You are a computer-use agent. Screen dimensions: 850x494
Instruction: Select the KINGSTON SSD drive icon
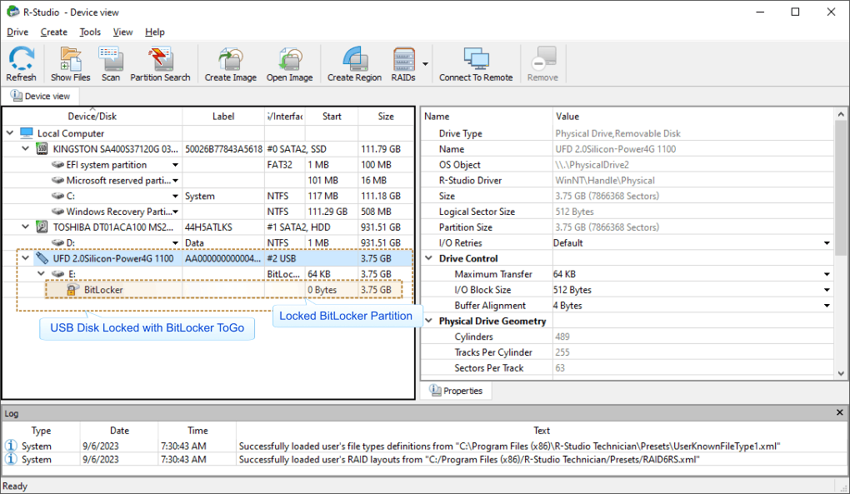(x=42, y=149)
